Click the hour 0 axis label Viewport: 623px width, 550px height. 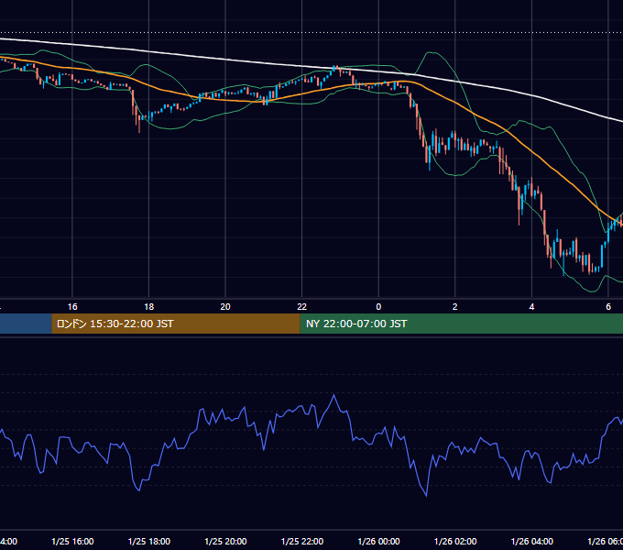coord(378,307)
